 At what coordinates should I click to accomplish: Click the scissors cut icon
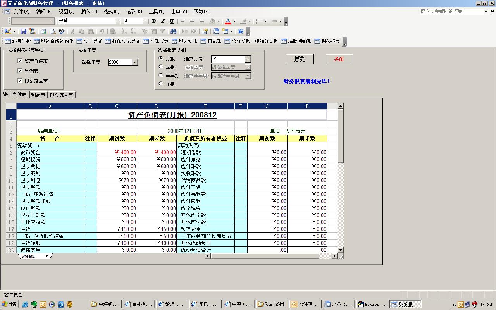click(72, 31)
